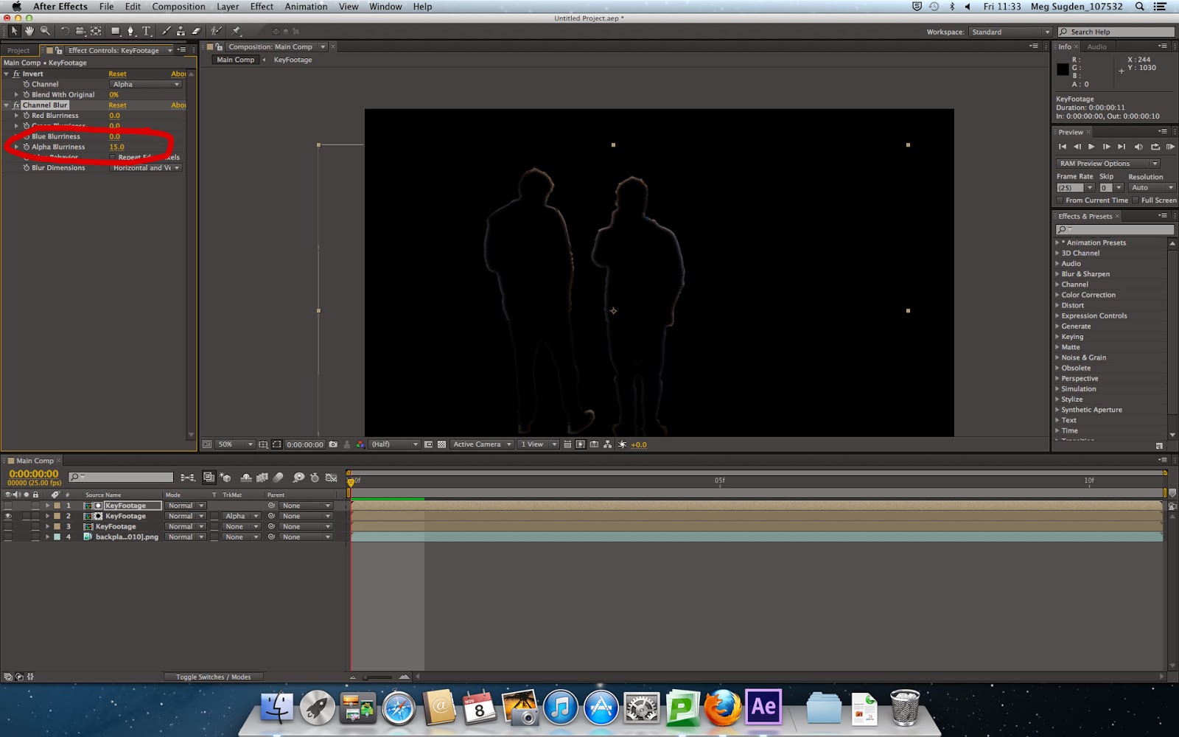Play the preview
1179x737 pixels.
pyautogui.click(x=1091, y=147)
